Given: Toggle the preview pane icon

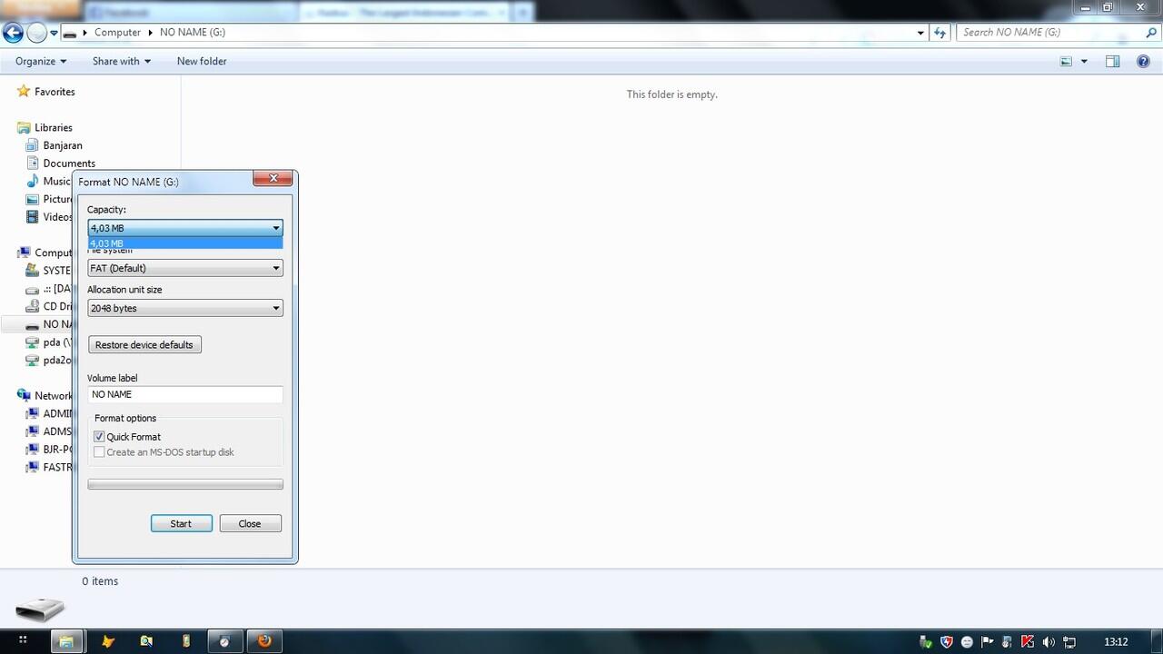Looking at the screenshot, I should coord(1112,61).
